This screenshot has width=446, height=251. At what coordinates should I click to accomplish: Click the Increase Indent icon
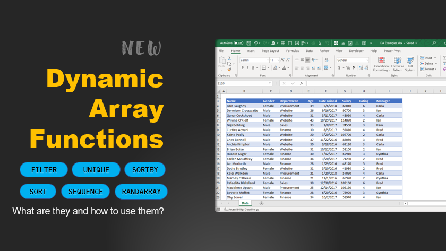pyautogui.click(x=319, y=67)
